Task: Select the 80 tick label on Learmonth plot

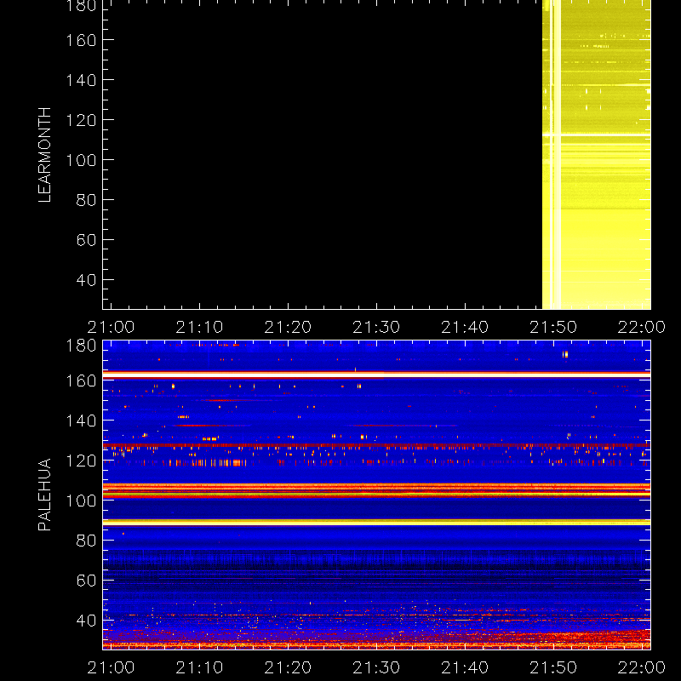Action: (86, 200)
